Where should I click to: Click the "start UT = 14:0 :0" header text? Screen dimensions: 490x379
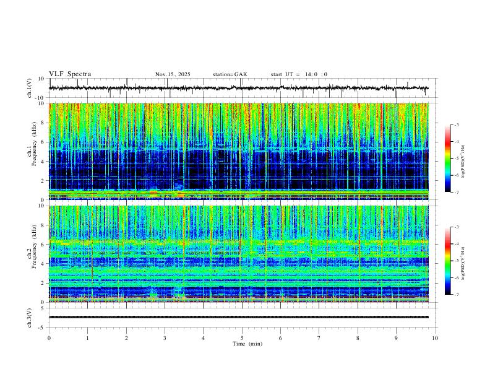(x=299, y=74)
